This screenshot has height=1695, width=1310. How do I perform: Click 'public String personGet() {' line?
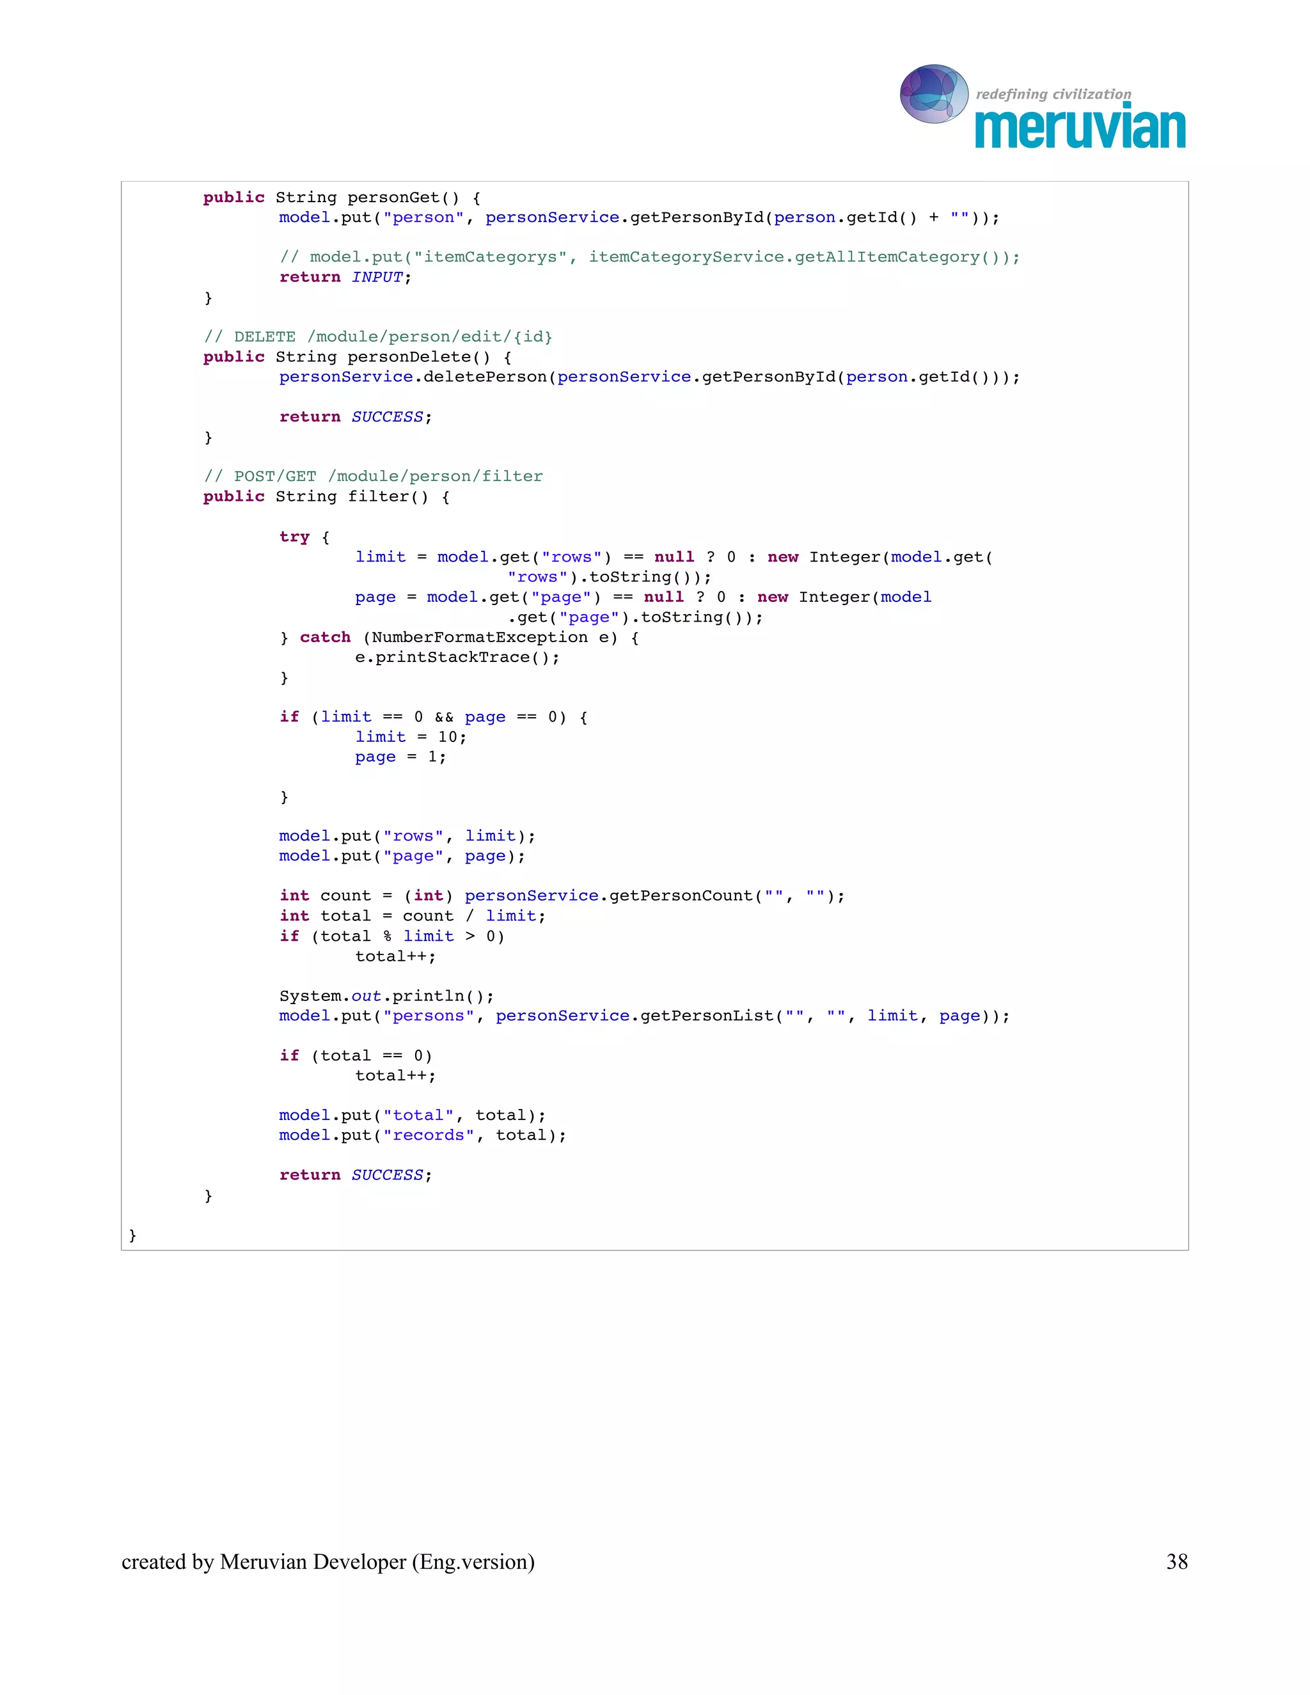pyautogui.click(x=342, y=197)
